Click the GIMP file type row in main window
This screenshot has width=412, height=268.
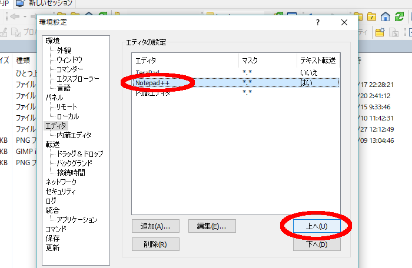pyautogui.click(x=26, y=152)
